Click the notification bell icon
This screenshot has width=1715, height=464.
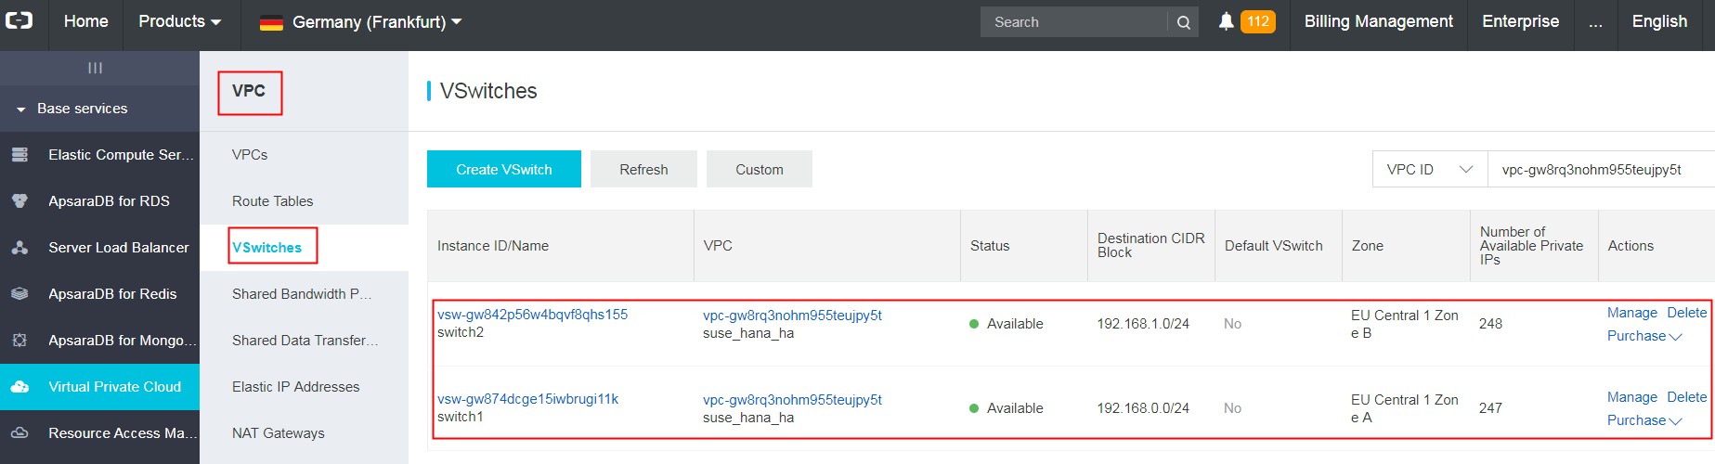pyautogui.click(x=1226, y=21)
